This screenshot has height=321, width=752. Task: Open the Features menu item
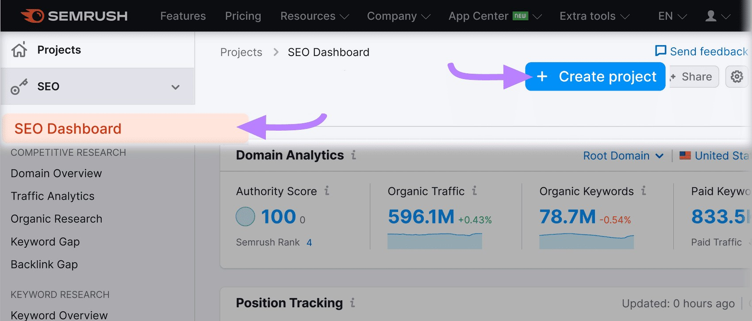183,16
